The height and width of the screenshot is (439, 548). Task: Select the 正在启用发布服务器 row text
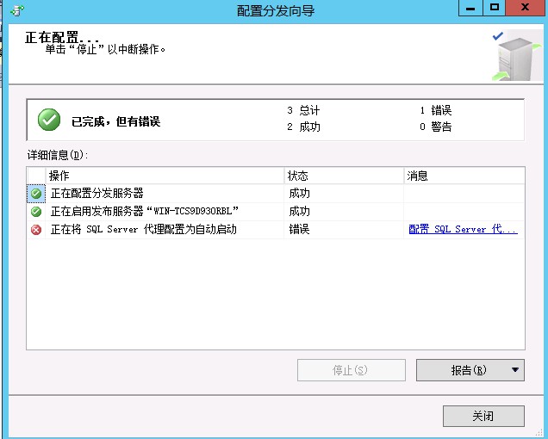point(144,212)
